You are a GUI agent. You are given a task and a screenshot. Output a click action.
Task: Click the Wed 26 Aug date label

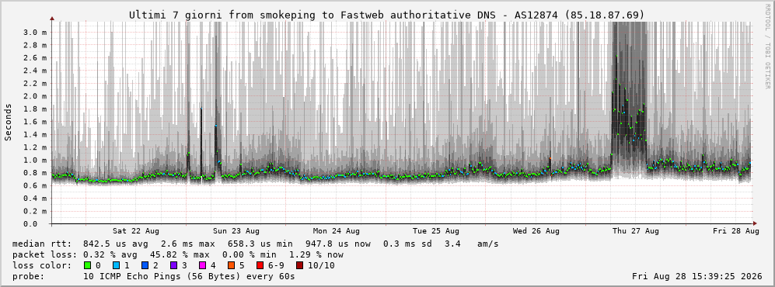536,231
